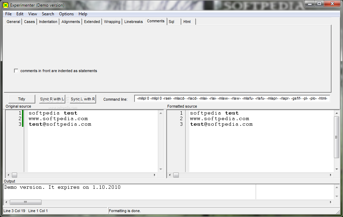Open the View menu

[32, 14]
